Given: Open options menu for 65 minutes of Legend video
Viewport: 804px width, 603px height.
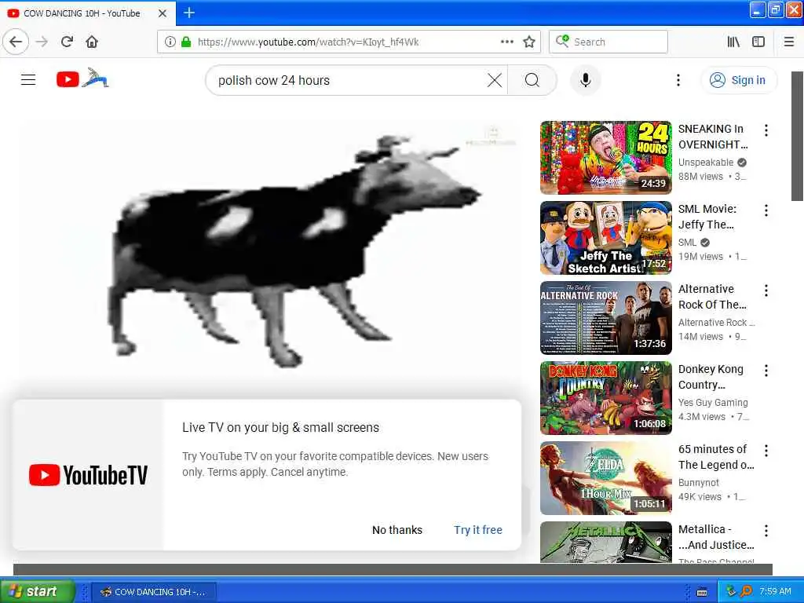Looking at the screenshot, I should pyautogui.click(x=766, y=451).
